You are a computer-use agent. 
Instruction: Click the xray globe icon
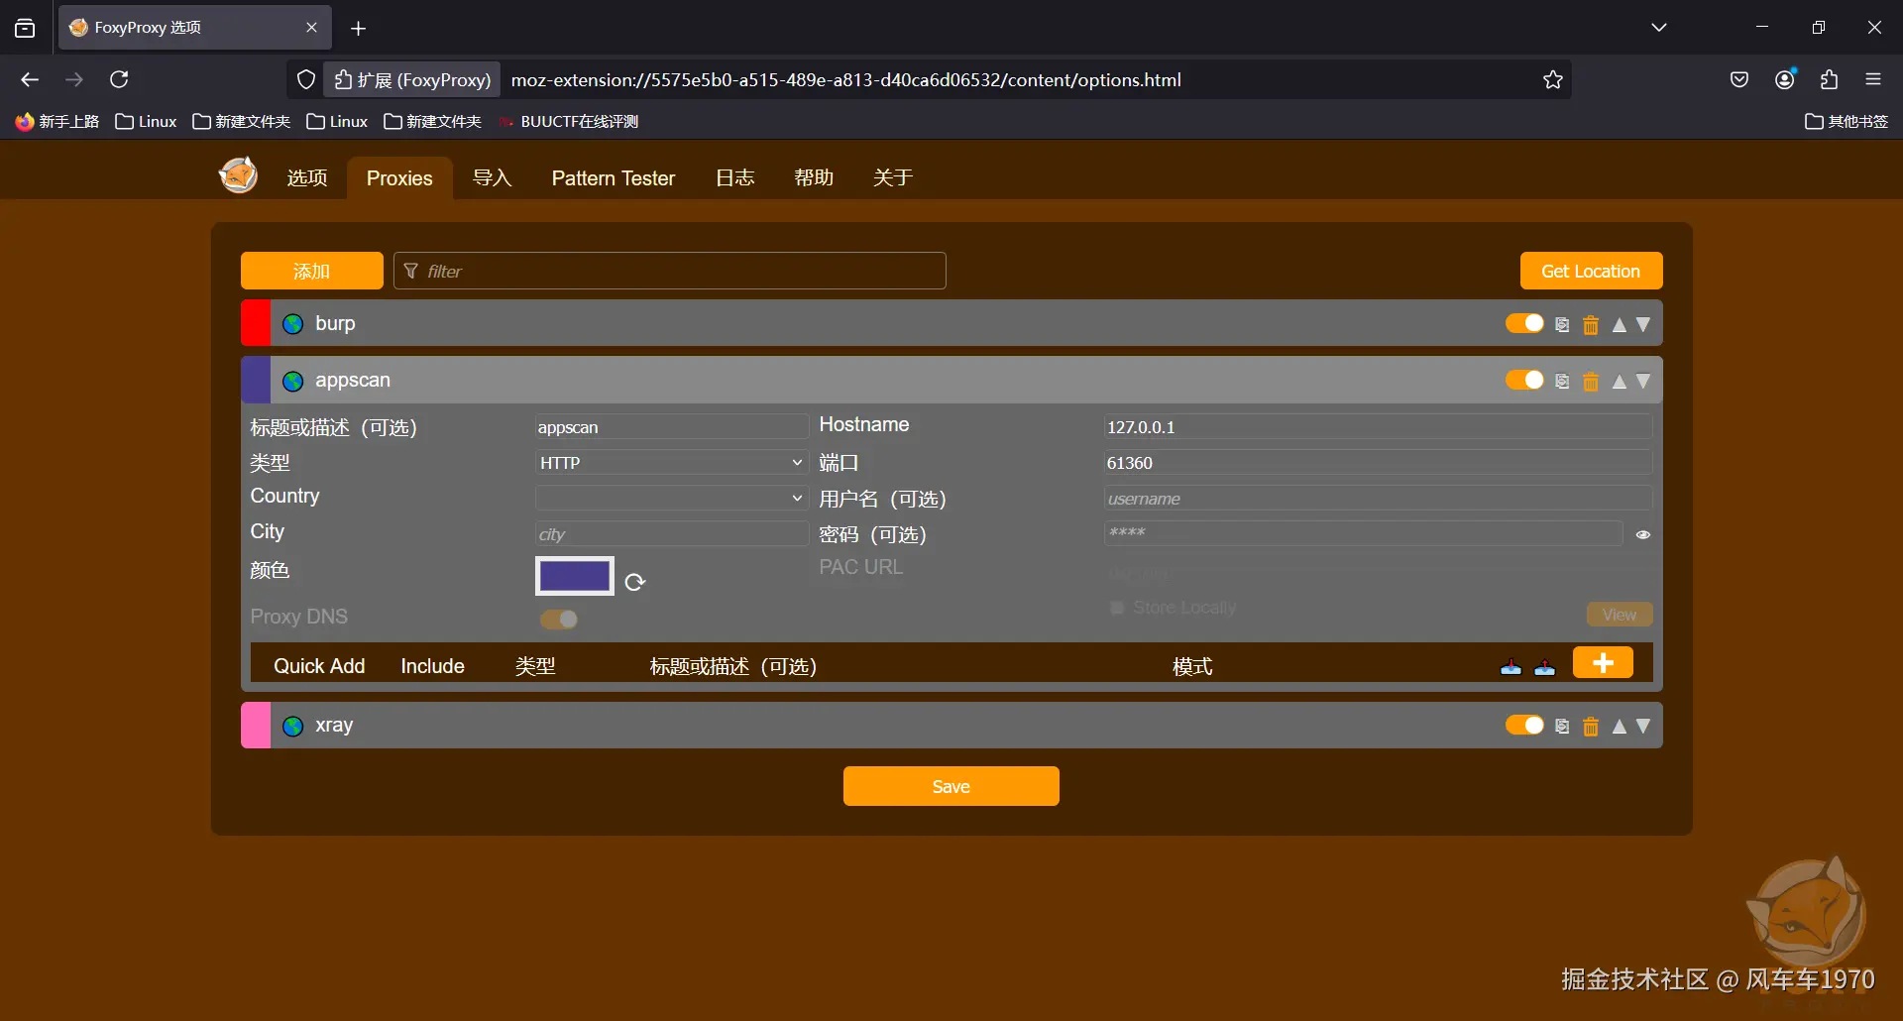pyautogui.click(x=292, y=727)
